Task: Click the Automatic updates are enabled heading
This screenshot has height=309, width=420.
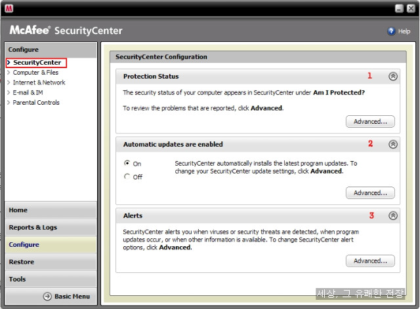Action: pyautogui.click(x=173, y=144)
